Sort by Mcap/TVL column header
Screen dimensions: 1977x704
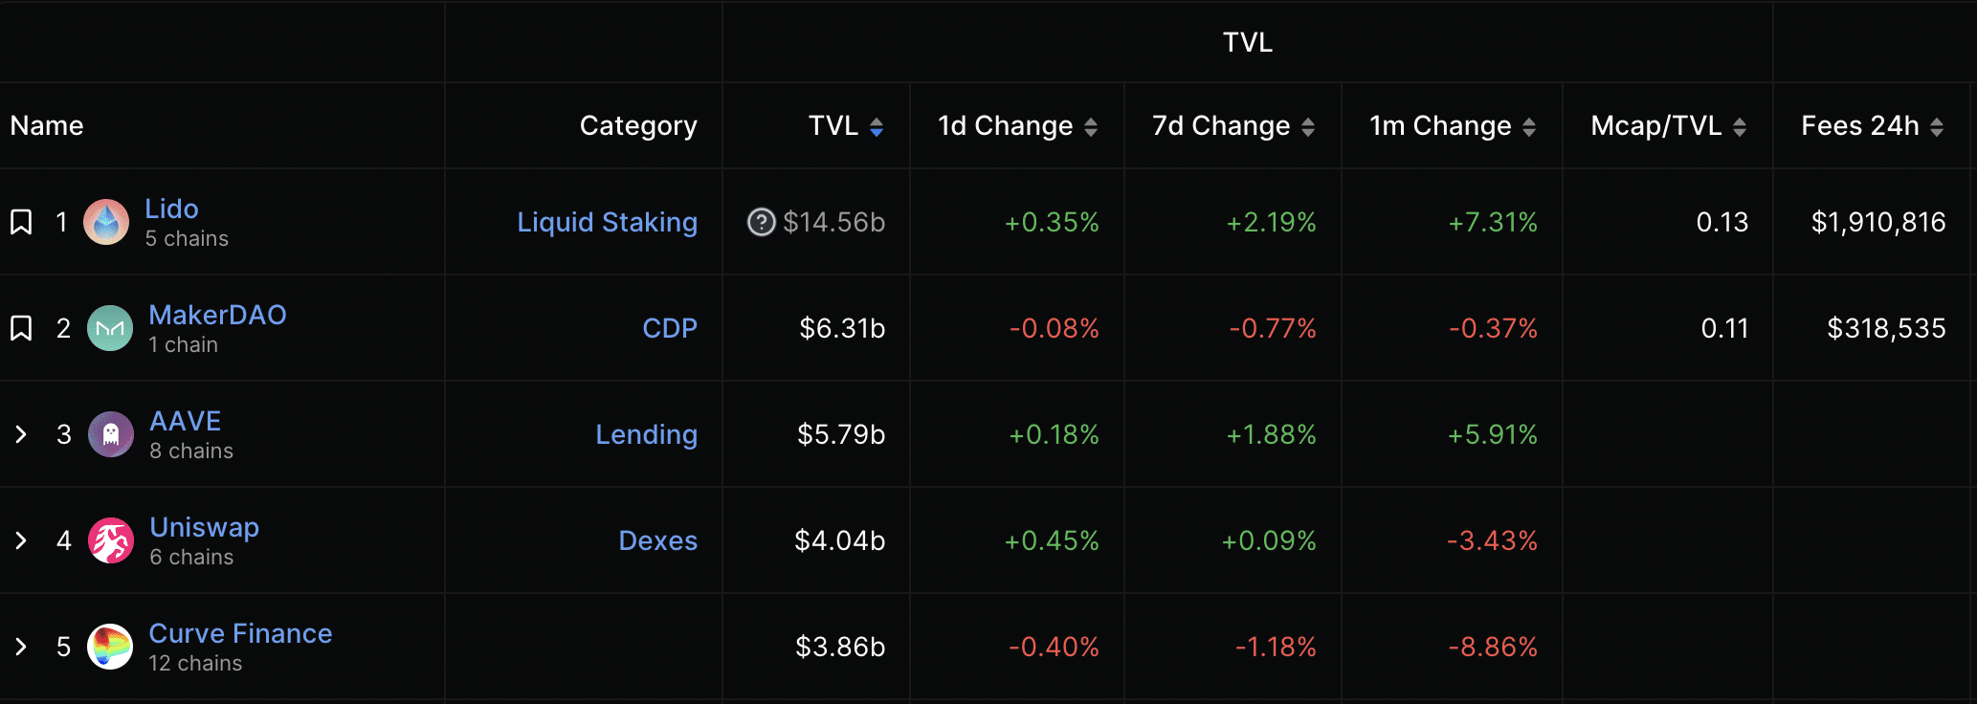[1739, 127]
